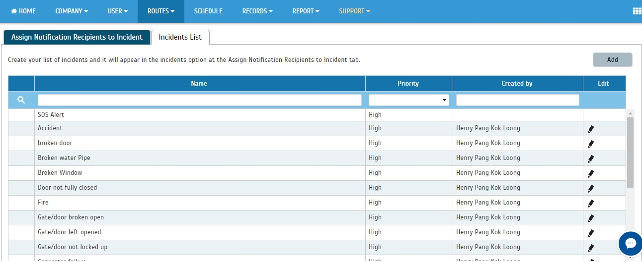Viewport: 642px width, 262px height.
Task: Expand the COMPANY menu
Action: coord(72,11)
